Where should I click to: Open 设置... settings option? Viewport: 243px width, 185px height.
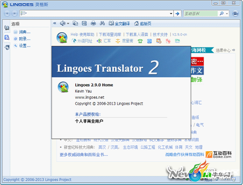pos(22,45)
